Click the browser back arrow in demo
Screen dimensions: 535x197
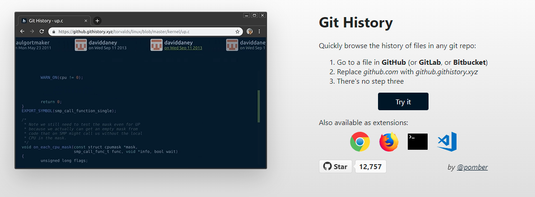click(x=22, y=31)
